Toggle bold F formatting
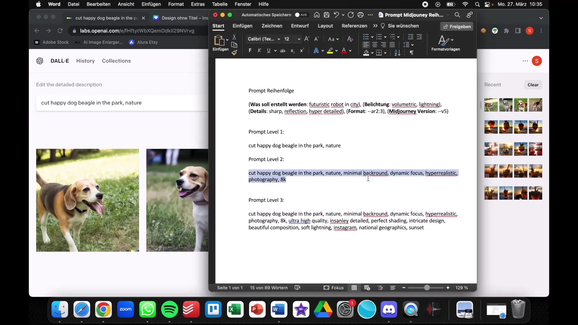 coord(250,51)
